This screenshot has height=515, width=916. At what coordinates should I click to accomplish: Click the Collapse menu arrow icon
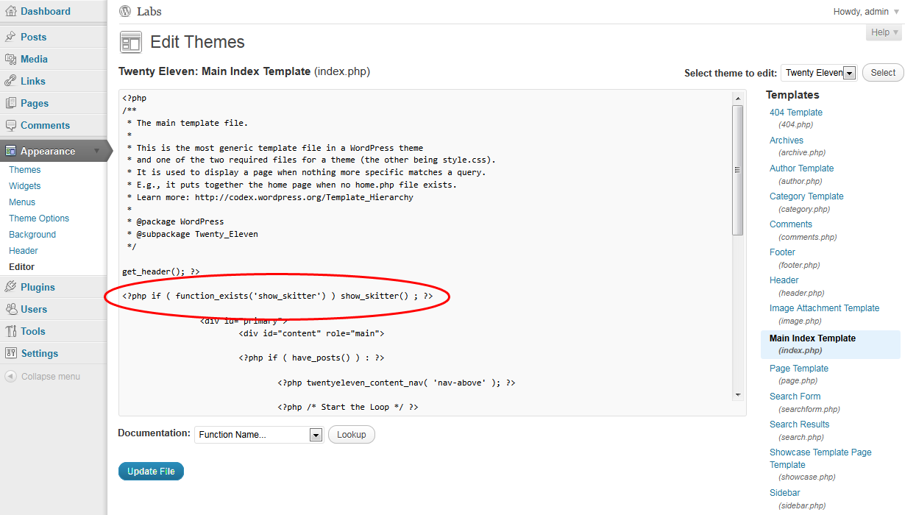point(10,376)
